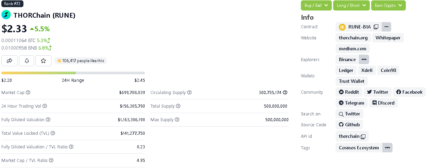Image resolution: width=434 pixels, height=168 pixels.
Task: Expand more tags next to Cosmos Ecosystem
Action: [387, 148]
